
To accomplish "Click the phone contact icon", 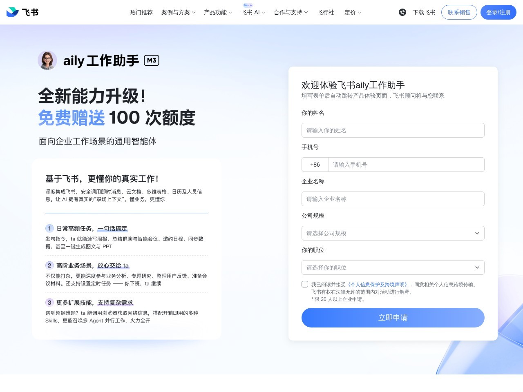I will pos(402,12).
